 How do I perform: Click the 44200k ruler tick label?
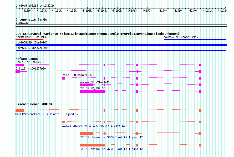pyautogui.click(x=192, y=11)
